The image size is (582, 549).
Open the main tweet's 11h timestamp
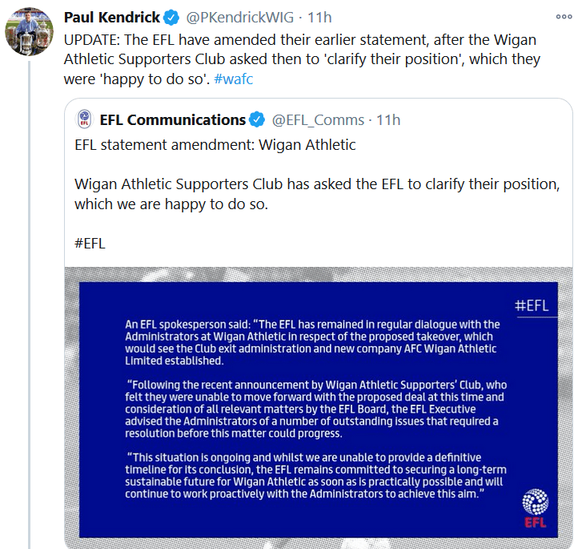pyautogui.click(x=319, y=18)
